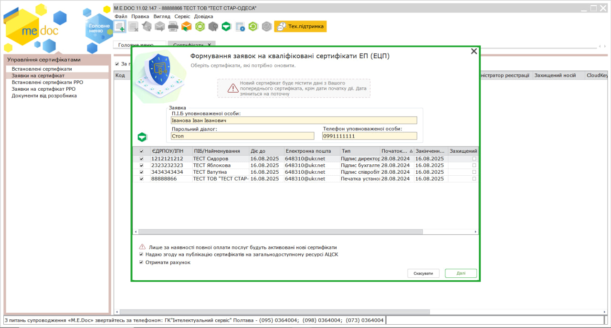611x328 pixels.
Task: Click the gray hexagon magnifier toolbar icon
Action: 213,27
